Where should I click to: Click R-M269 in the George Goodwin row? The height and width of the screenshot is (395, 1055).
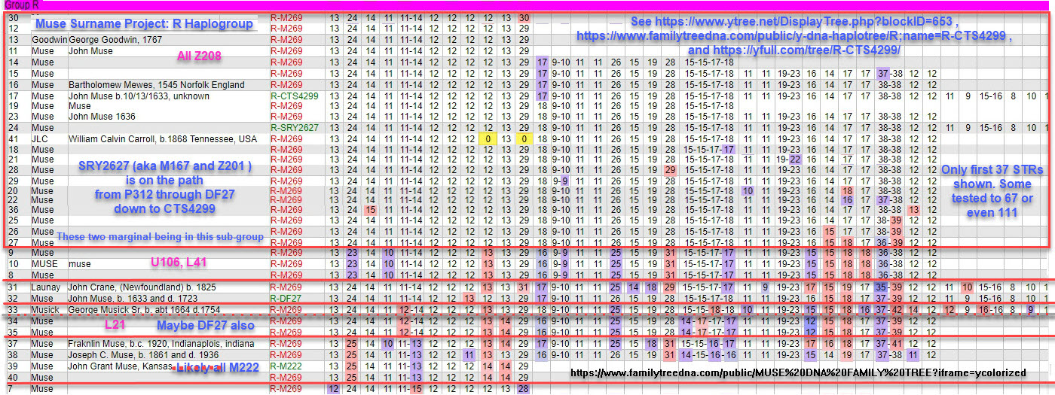[286, 40]
